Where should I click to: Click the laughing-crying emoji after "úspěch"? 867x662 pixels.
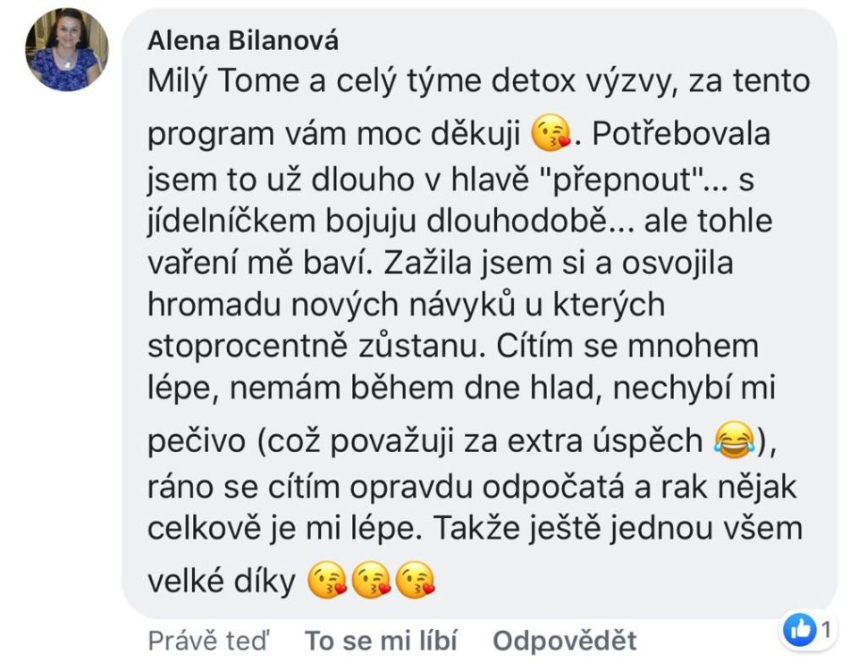pos(735,440)
